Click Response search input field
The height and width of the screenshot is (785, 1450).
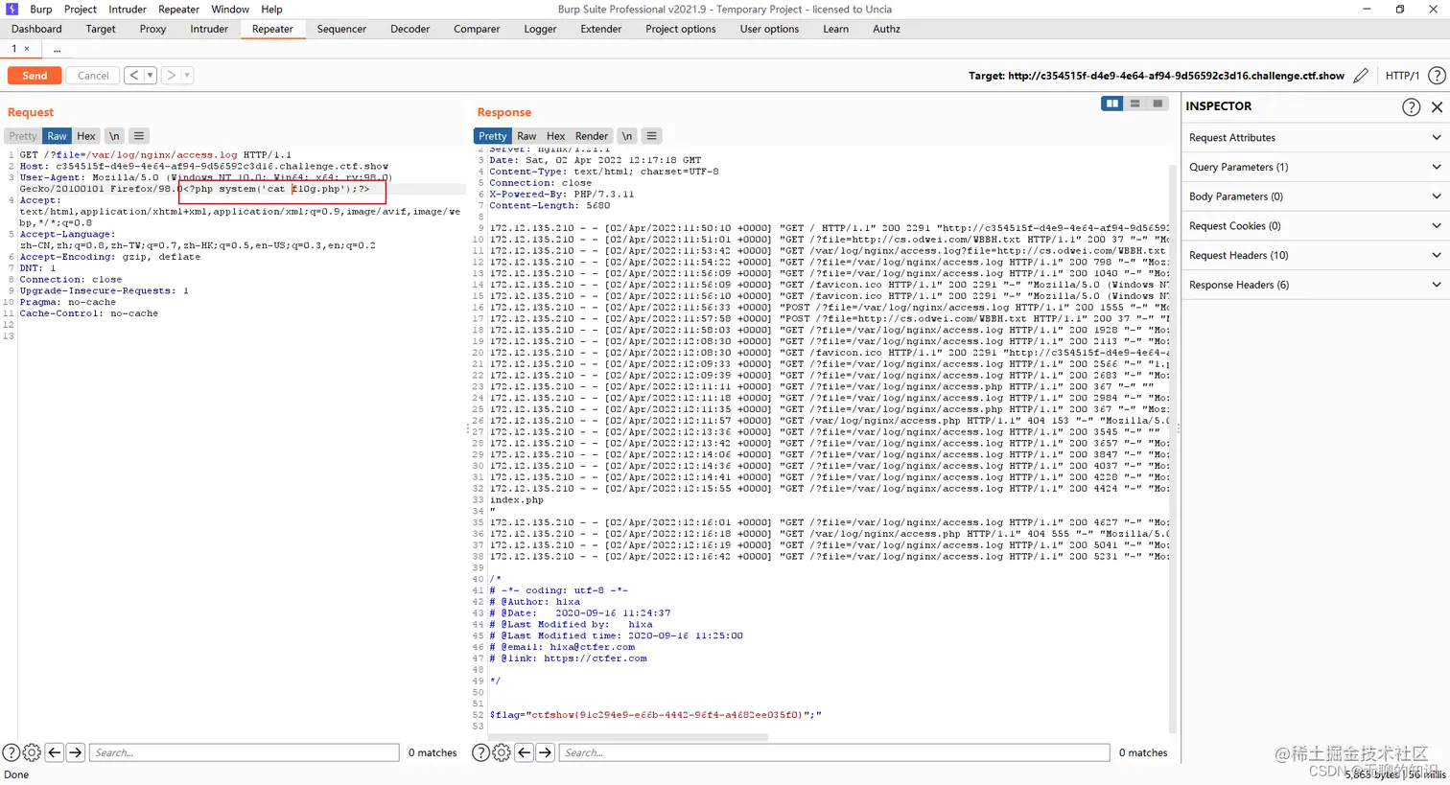coord(836,753)
